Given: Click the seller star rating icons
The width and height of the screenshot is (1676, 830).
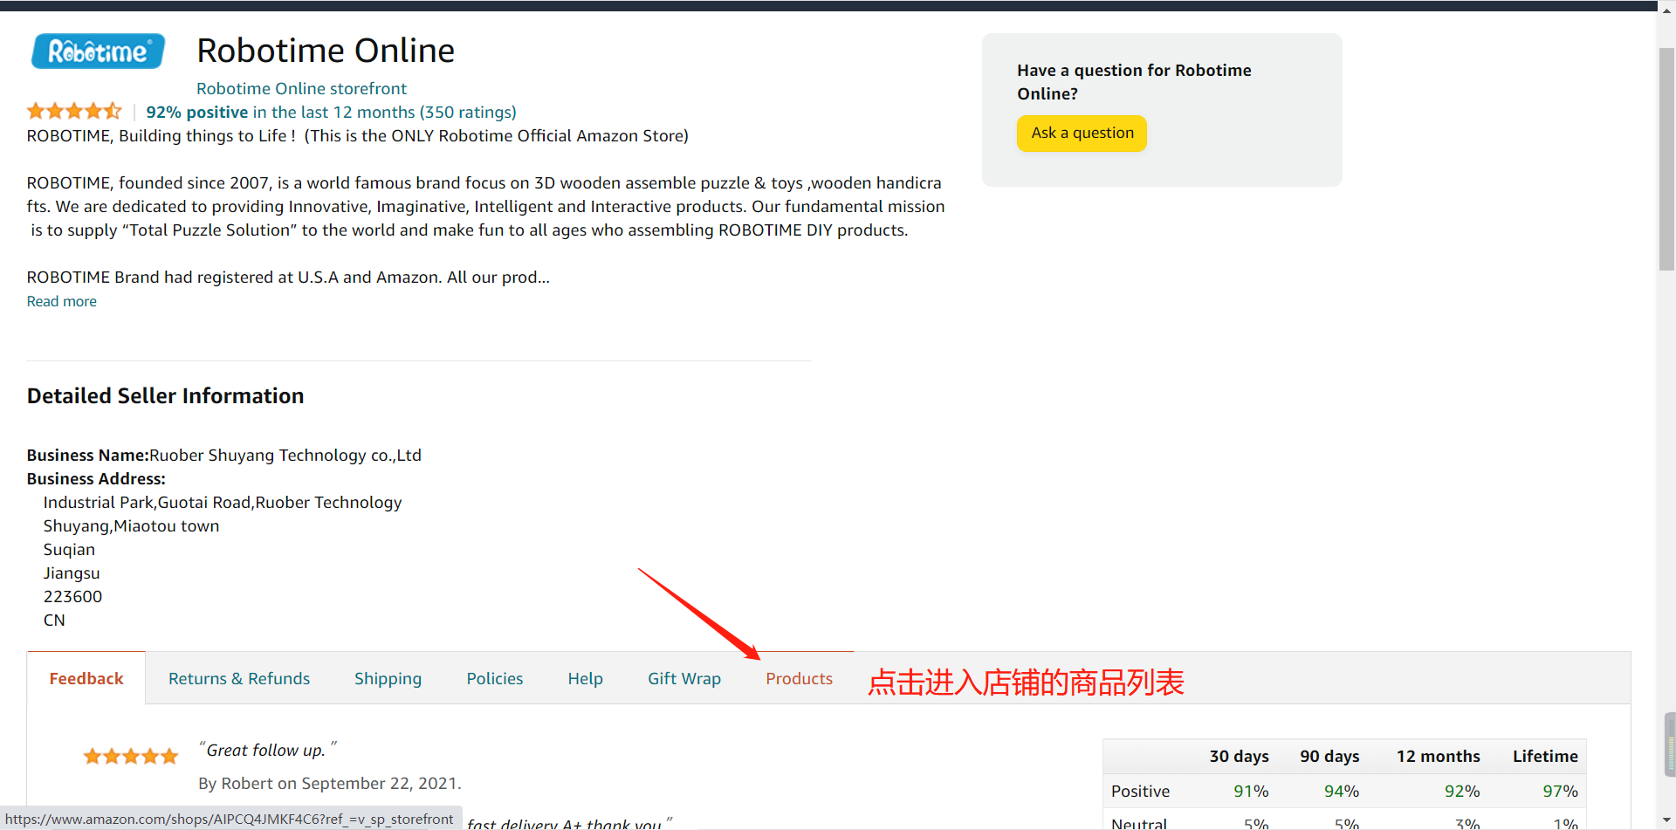Looking at the screenshot, I should pos(74,111).
